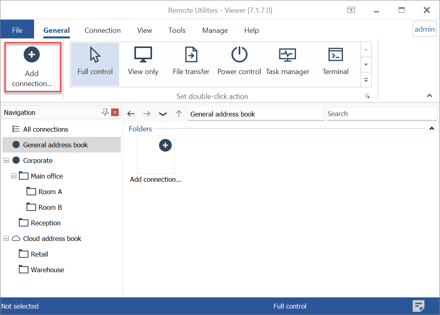
Task: Select the Warehouse folder in tree
Action: (x=47, y=270)
